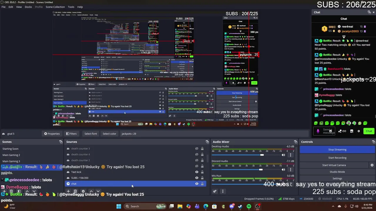376x211 pixels.
Task: Click the OBS icon in taskbar
Action: tap(257, 206)
